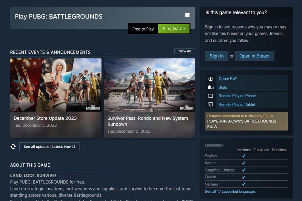The image size is (302, 201).
Task: Click Tue, December 5, 2023 under Store Update
Action: click(35, 125)
